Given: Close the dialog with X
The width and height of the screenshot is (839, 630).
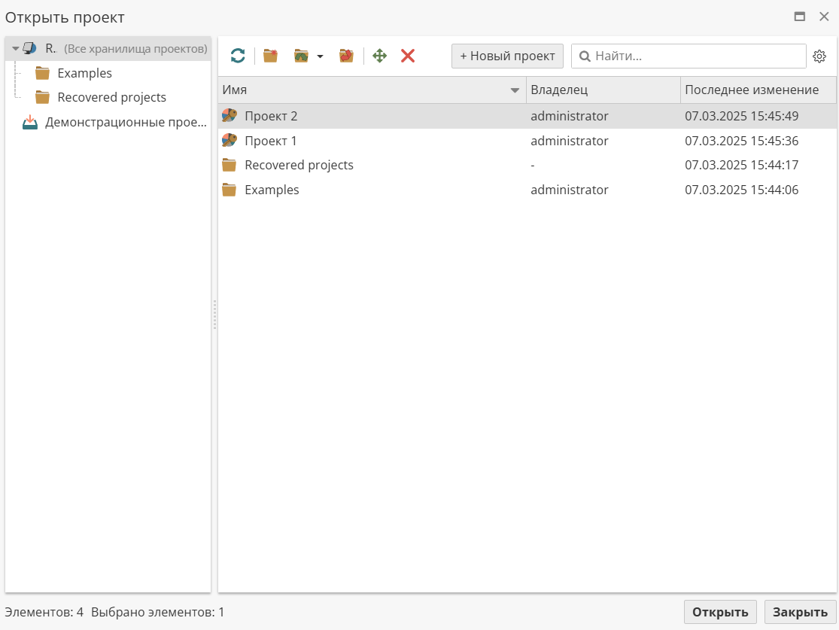Looking at the screenshot, I should click(824, 17).
